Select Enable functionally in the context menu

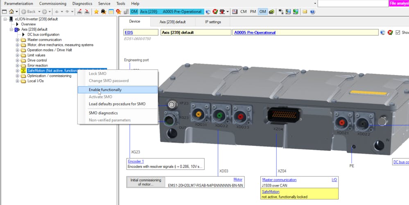(105, 90)
